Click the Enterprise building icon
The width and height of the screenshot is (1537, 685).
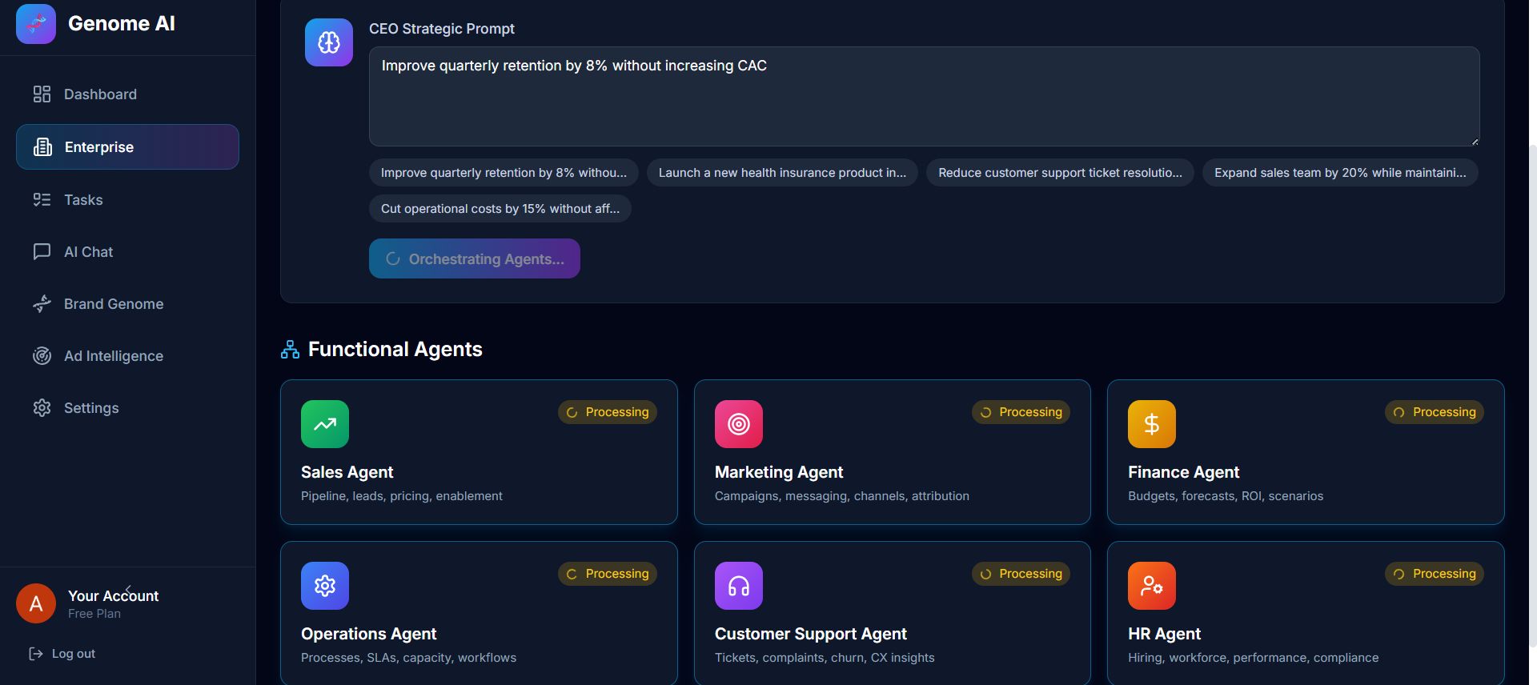click(42, 147)
